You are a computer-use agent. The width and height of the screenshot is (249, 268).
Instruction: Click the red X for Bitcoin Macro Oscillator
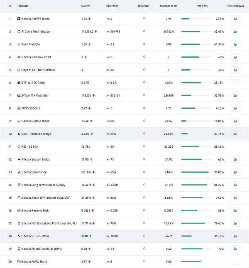(144, 249)
